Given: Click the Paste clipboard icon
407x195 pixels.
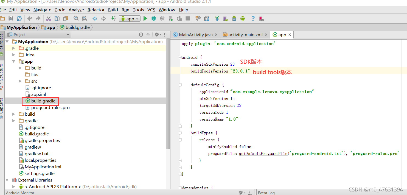Looking at the screenshot, I should 66,18.
